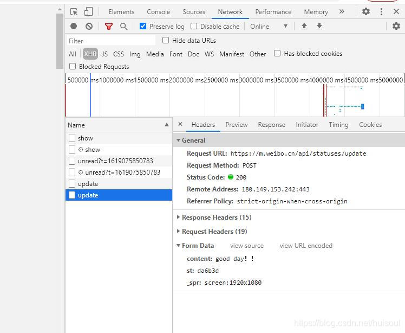Screen dimensions: 405x333
Task: Expand the Response Headers (15) section
Action: (x=216, y=217)
